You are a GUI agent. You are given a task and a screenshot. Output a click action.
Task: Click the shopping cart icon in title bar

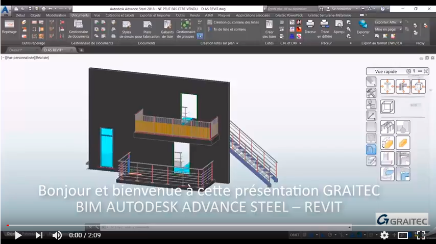(x=362, y=9)
